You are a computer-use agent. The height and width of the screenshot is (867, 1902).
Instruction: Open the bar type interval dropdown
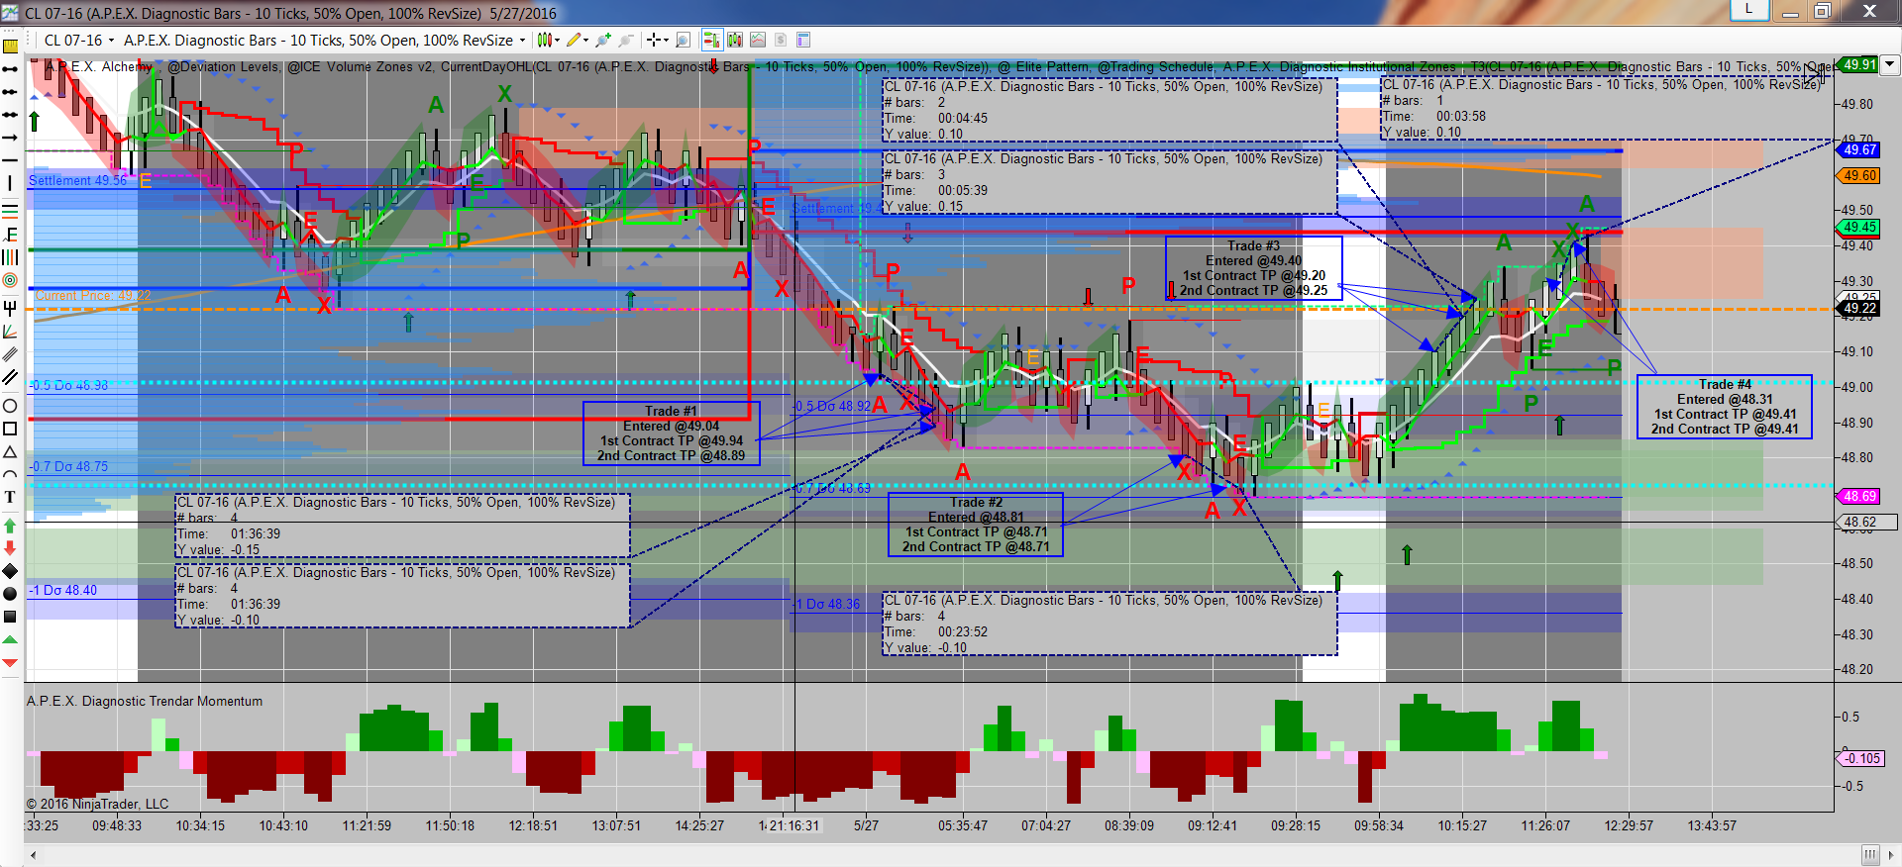(x=325, y=41)
